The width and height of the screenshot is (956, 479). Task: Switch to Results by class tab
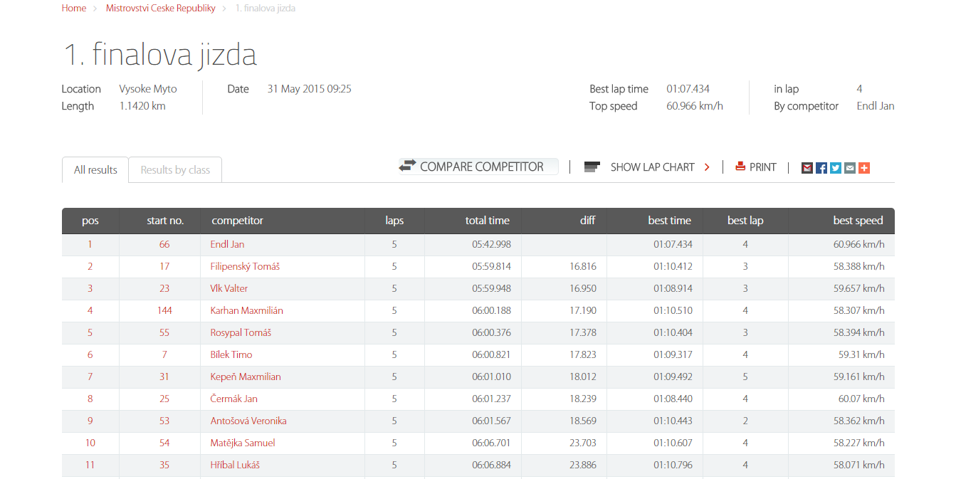pyautogui.click(x=175, y=170)
